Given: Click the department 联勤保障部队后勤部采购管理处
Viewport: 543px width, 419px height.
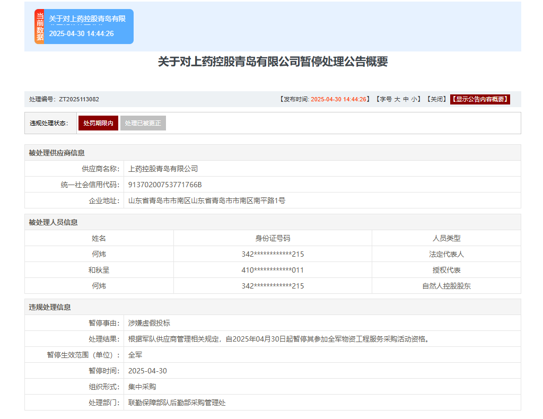Looking at the screenshot, I should 177,403.
